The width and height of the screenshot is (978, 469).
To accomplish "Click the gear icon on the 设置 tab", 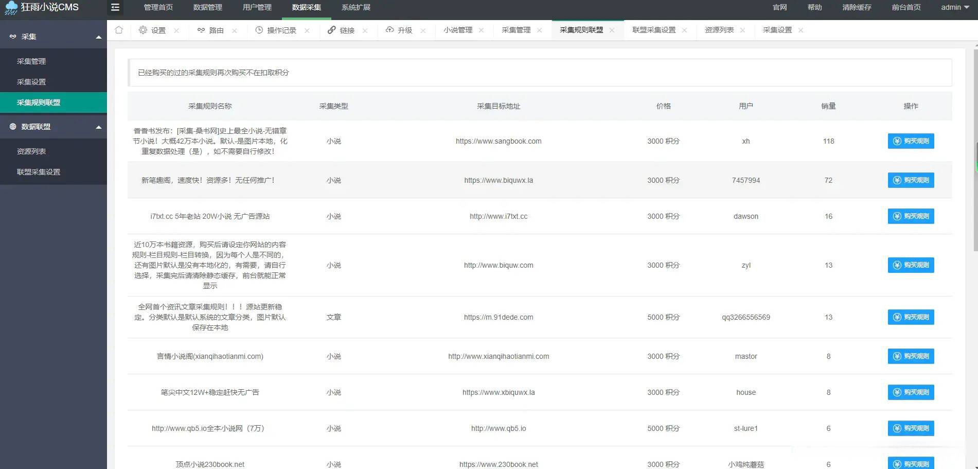I will [144, 30].
